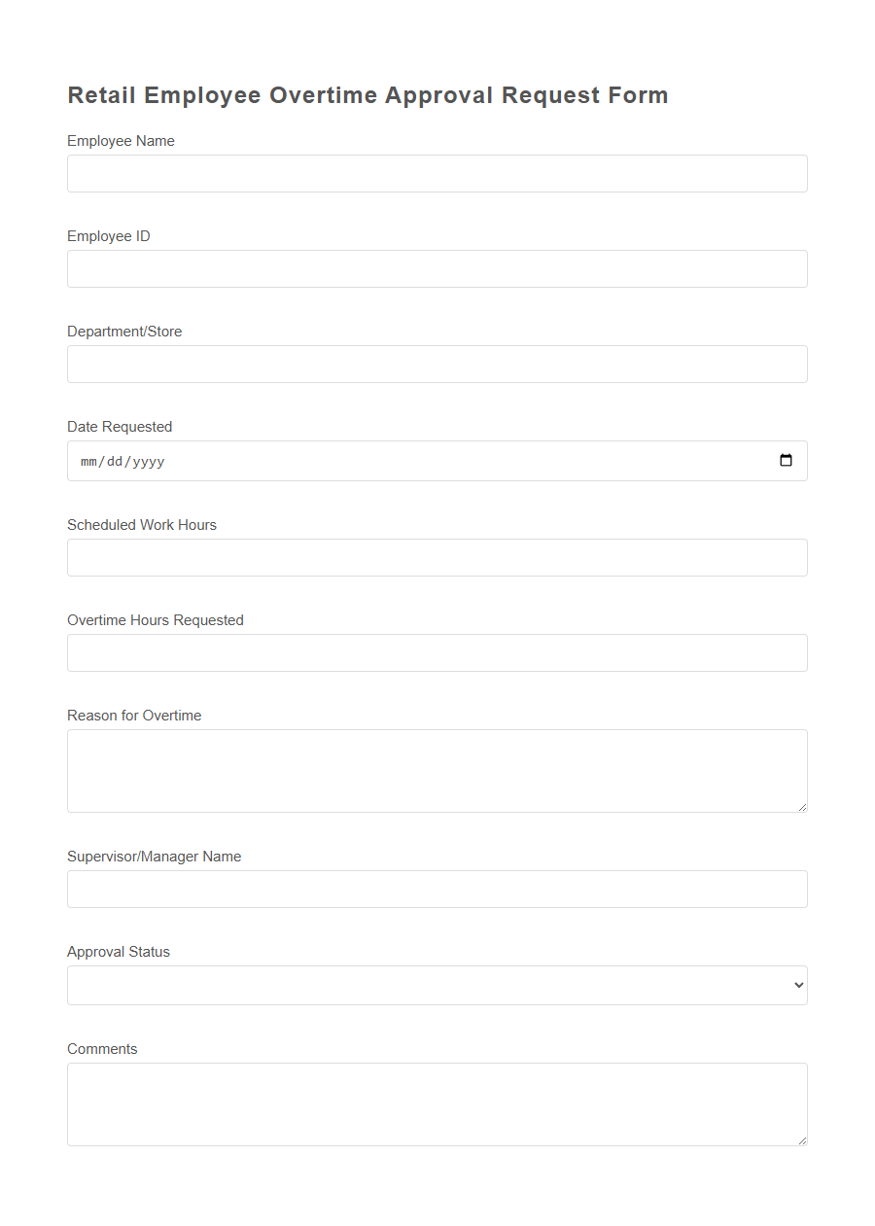Open the Approval Status dropdown
Image resolution: width=875 pixels, height=1226 pixels.
click(x=437, y=985)
